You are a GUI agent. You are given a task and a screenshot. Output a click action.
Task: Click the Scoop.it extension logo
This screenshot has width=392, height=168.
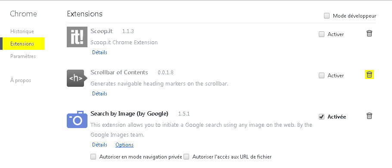[x=77, y=37]
